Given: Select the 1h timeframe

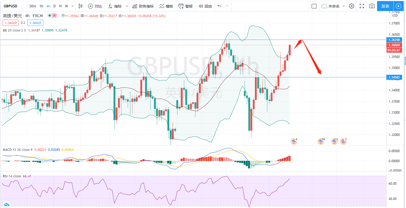Looking at the screenshot, I should [x=41, y=6].
